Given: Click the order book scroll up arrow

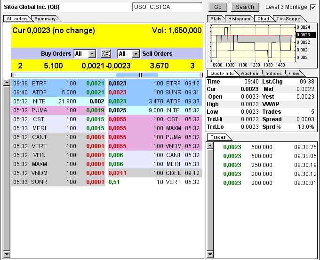Looking at the screenshot, I should click(7, 83).
